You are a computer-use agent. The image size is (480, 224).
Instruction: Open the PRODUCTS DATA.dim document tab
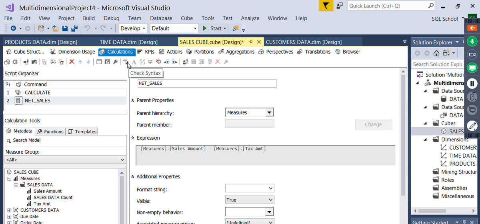[x=41, y=42]
